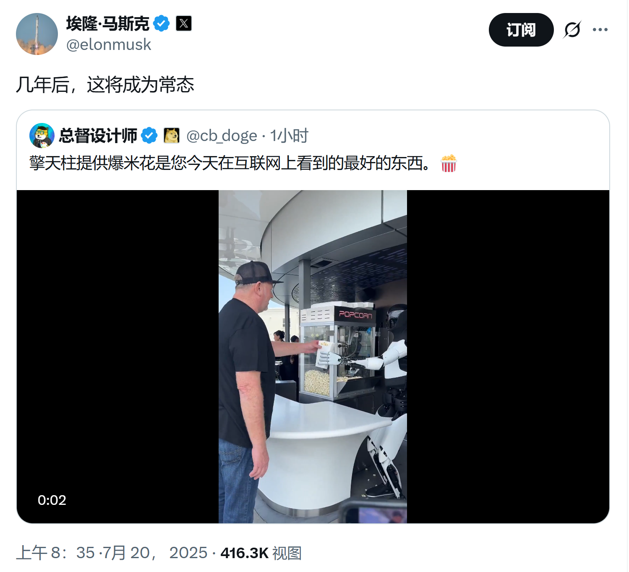Click the 1小时 timestamp on quoted post
Screen dimensions: 629x572
coord(290,136)
